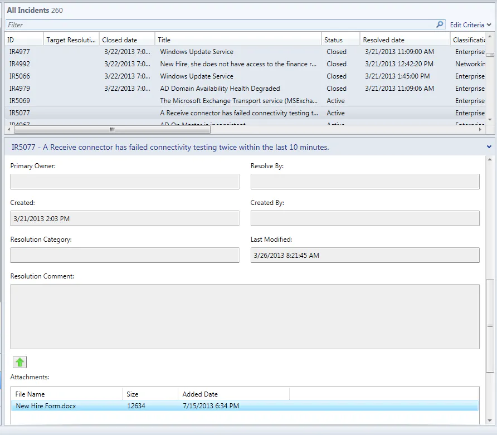Click the 'Networkin' classification cell
Viewport: 497px width, 435px height.
pos(470,64)
